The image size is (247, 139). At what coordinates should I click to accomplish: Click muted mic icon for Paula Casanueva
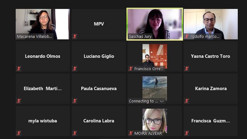point(75,101)
